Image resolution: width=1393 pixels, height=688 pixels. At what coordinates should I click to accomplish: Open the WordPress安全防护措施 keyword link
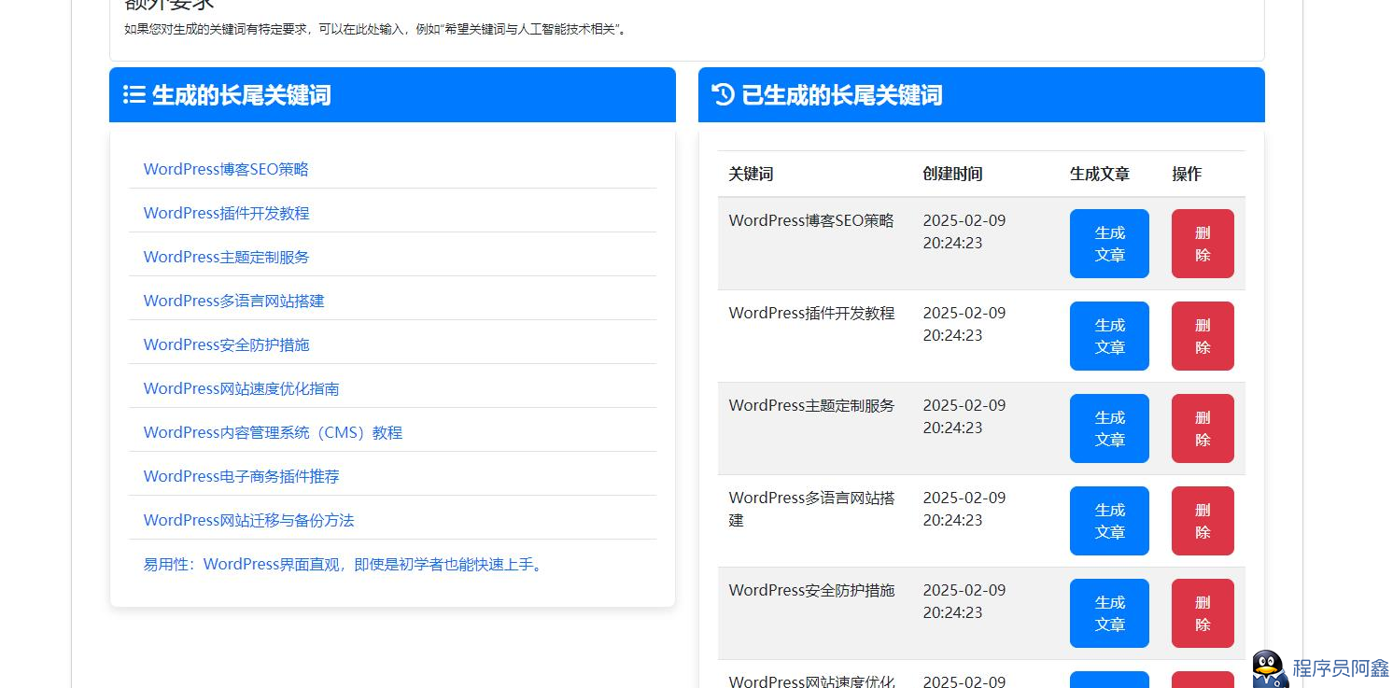click(x=226, y=344)
